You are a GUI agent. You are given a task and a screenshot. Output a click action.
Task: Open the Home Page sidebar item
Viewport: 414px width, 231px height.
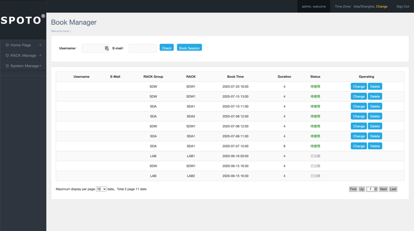click(x=23, y=45)
